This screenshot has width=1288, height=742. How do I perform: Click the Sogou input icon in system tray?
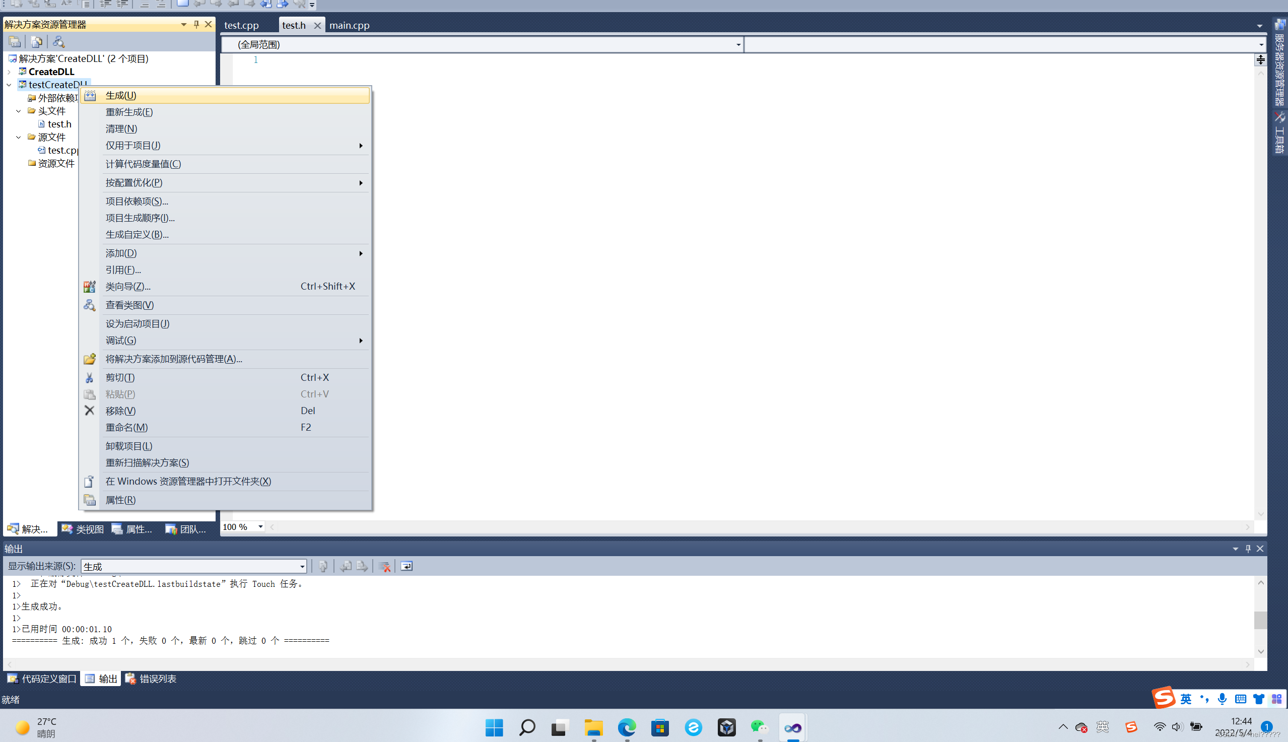click(x=1130, y=727)
